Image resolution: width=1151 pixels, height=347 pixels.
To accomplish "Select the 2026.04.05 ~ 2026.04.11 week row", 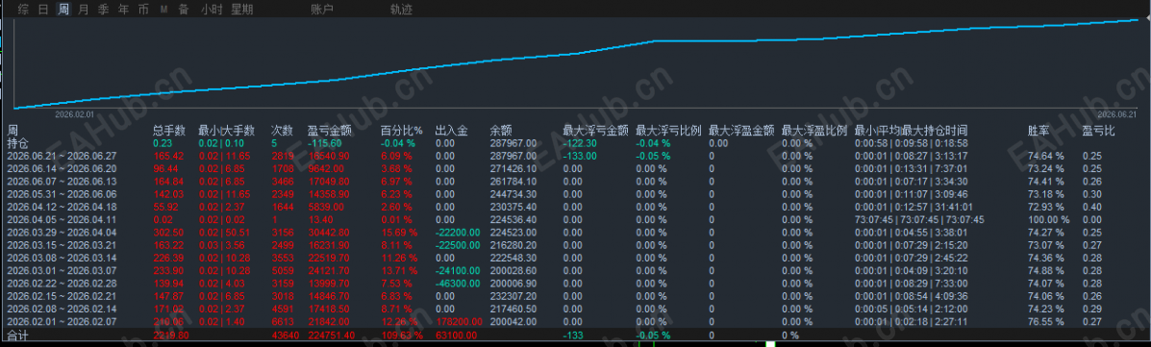I will 575,219.
